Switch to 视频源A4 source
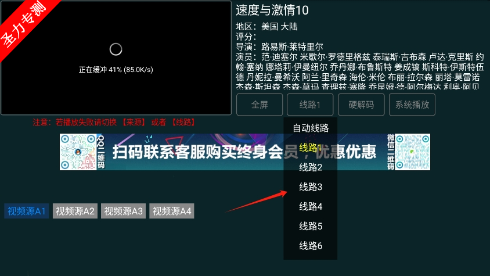 click(x=172, y=211)
